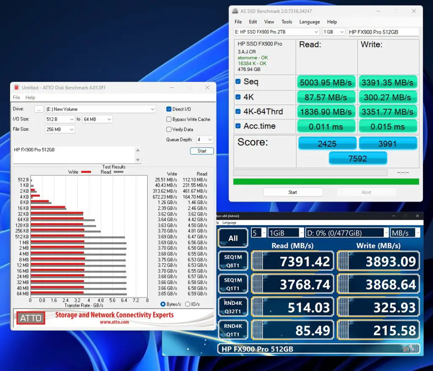Screen dimensions: 433x371
Task: Click the red Write legend swatch
Action: click(x=86, y=172)
